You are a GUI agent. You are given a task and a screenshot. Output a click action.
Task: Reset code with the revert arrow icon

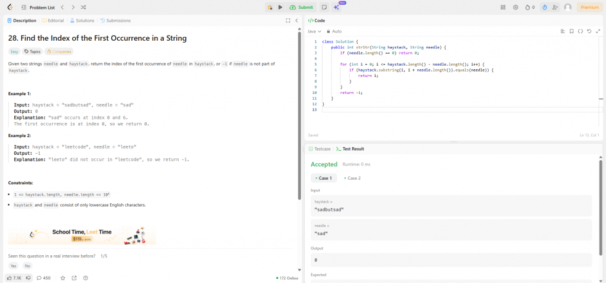pos(589,31)
